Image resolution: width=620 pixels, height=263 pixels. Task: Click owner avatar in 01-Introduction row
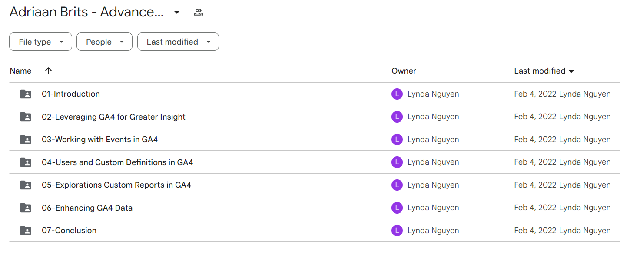pos(397,94)
